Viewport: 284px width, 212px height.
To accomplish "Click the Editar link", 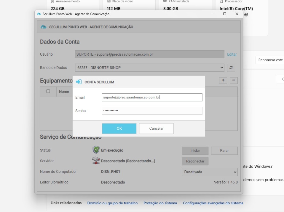I will click(232, 54).
